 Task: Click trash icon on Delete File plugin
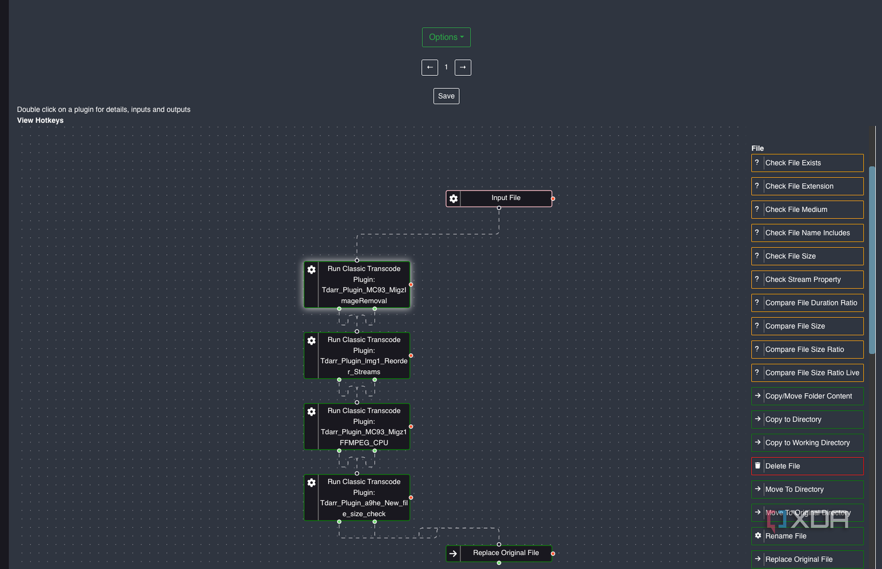[x=757, y=465]
